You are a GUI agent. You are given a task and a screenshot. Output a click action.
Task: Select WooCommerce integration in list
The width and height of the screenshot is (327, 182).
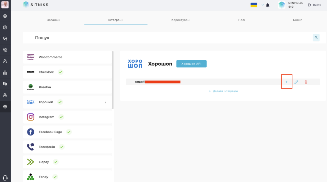pyautogui.click(x=67, y=57)
